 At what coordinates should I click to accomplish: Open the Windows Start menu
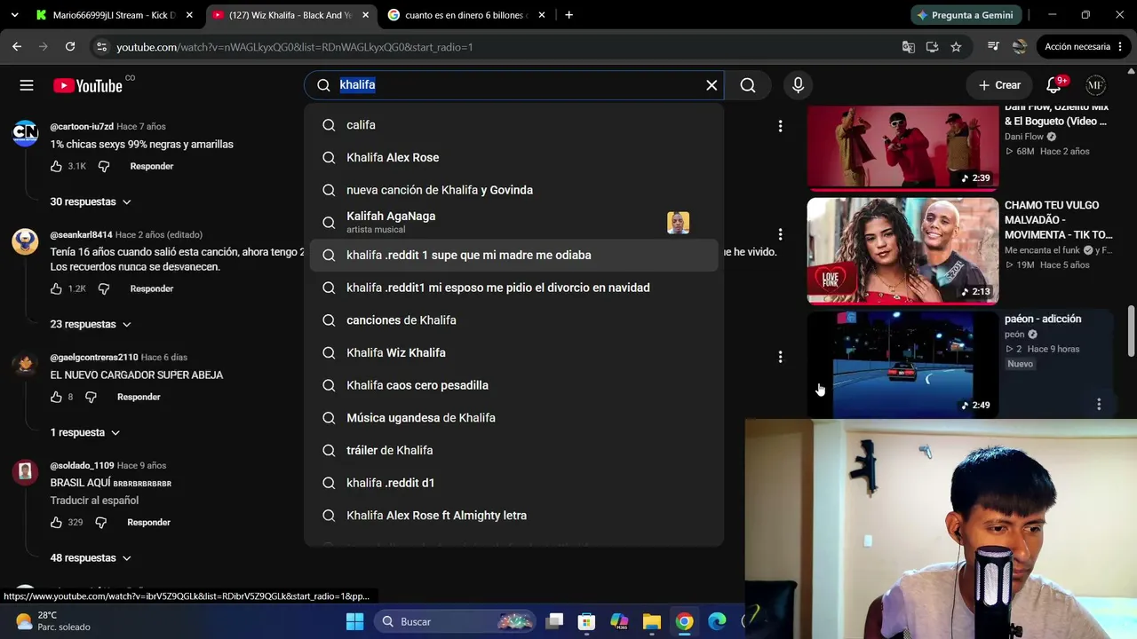tap(354, 621)
